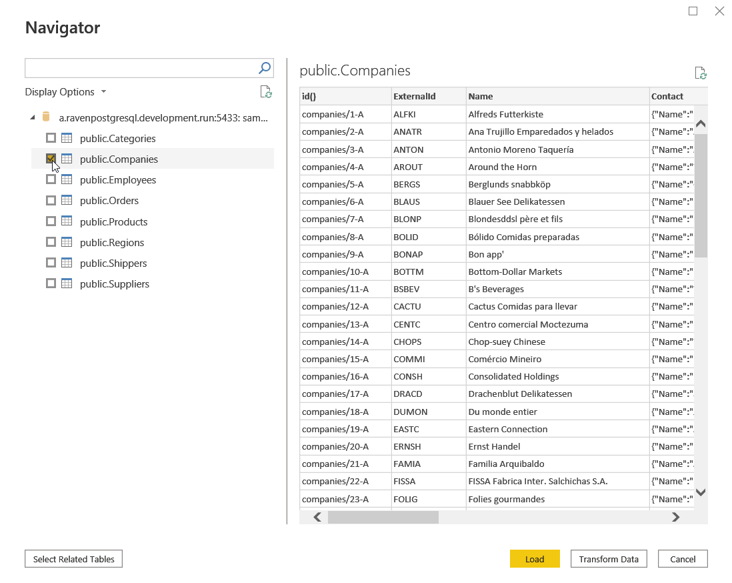Click the cell 'FISSA' in ExternalId column
Screen dimensions: 732x583
click(429, 481)
